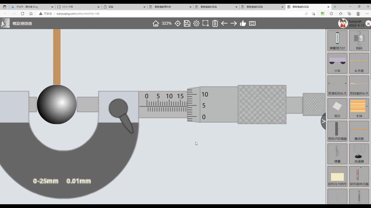Screen dimensions: 371x208
Task: Select 带斜面的长木 component
Action: coord(359,86)
